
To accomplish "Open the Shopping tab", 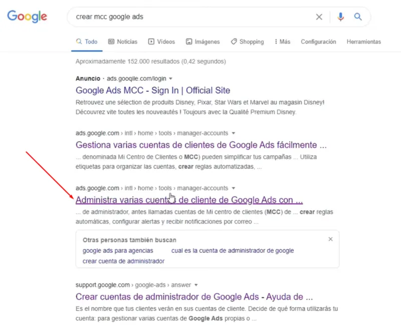I will coord(247,42).
